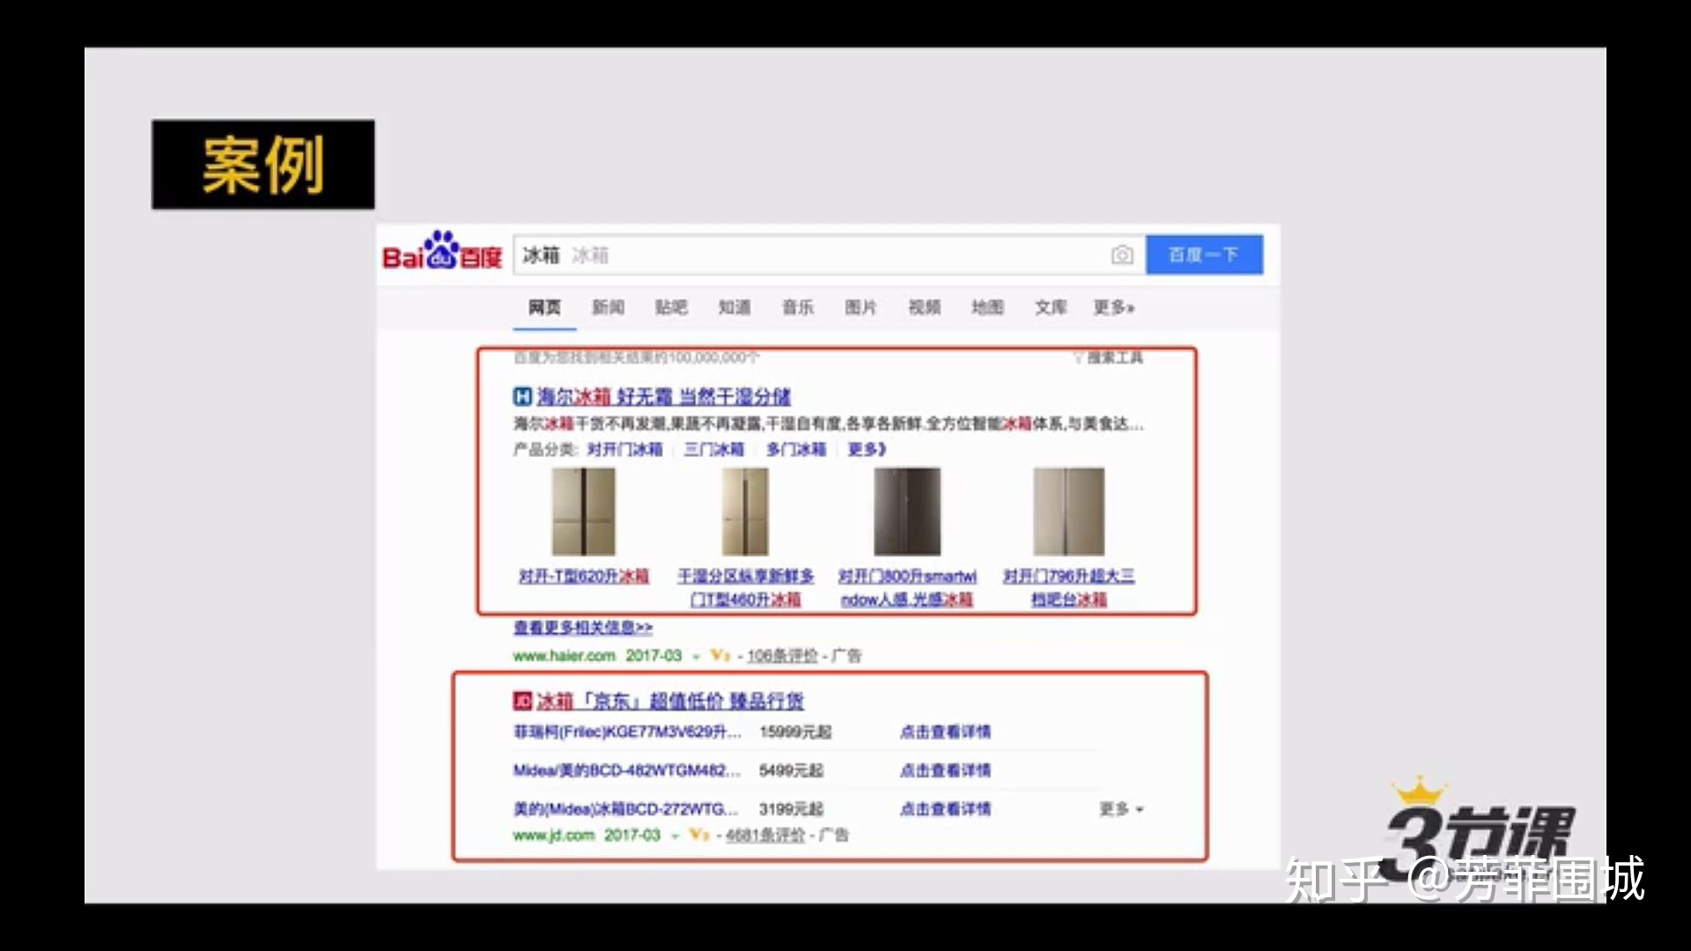Select the 视频 tab
Screen dimensions: 1691x951
[x=925, y=307]
